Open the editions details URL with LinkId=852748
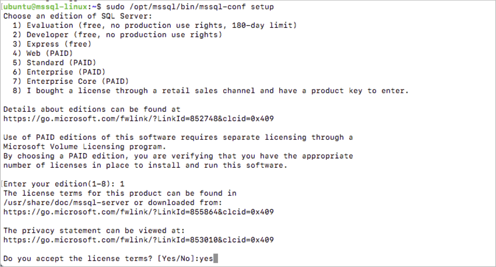The width and height of the screenshot is (496, 267). pyautogui.click(x=139, y=119)
